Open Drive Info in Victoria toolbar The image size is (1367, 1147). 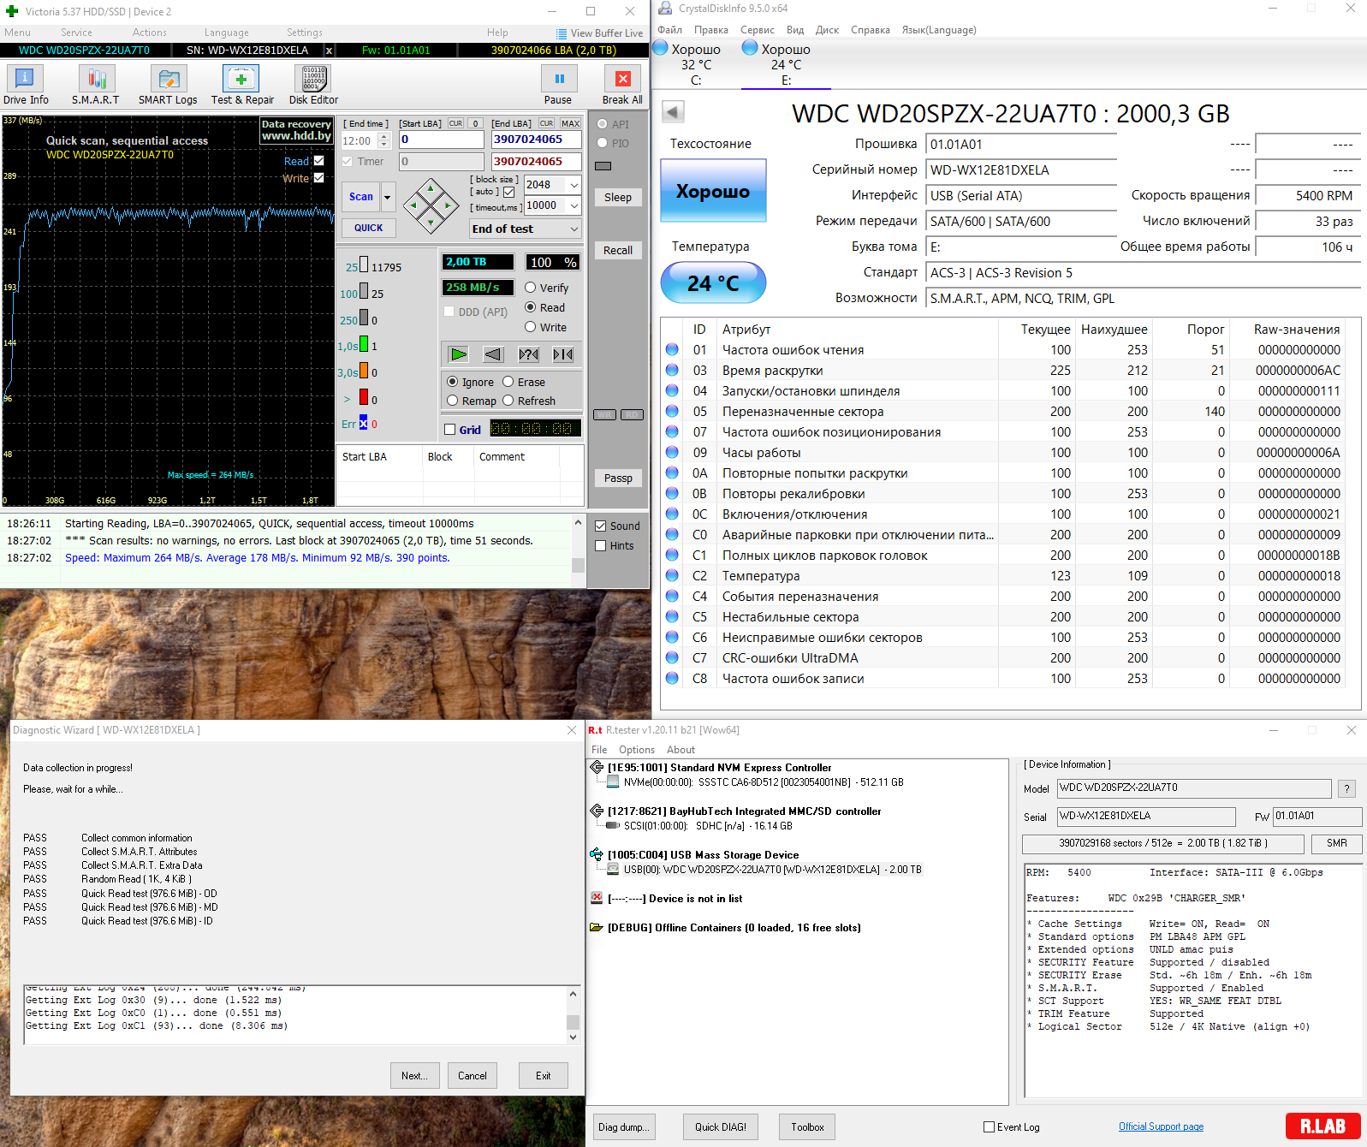[x=26, y=86]
